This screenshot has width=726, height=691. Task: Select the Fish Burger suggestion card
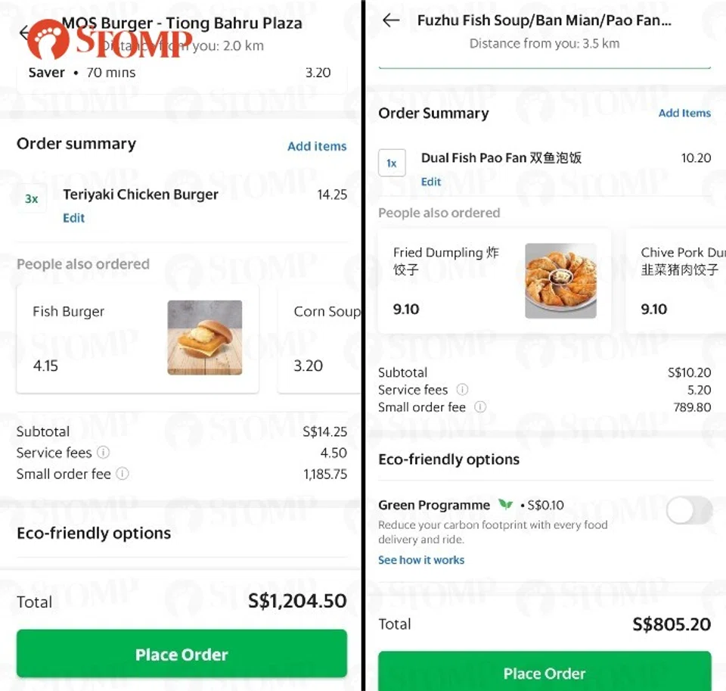[x=138, y=338]
